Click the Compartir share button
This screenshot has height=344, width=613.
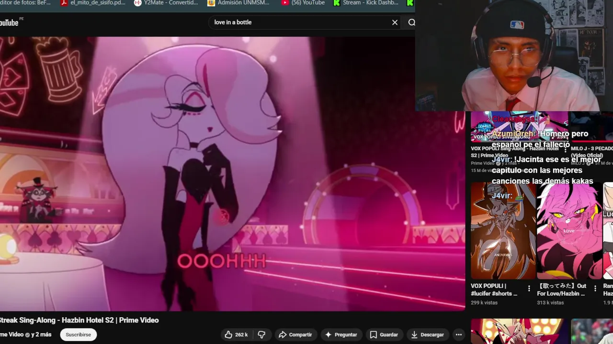click(x=295, y=335)
